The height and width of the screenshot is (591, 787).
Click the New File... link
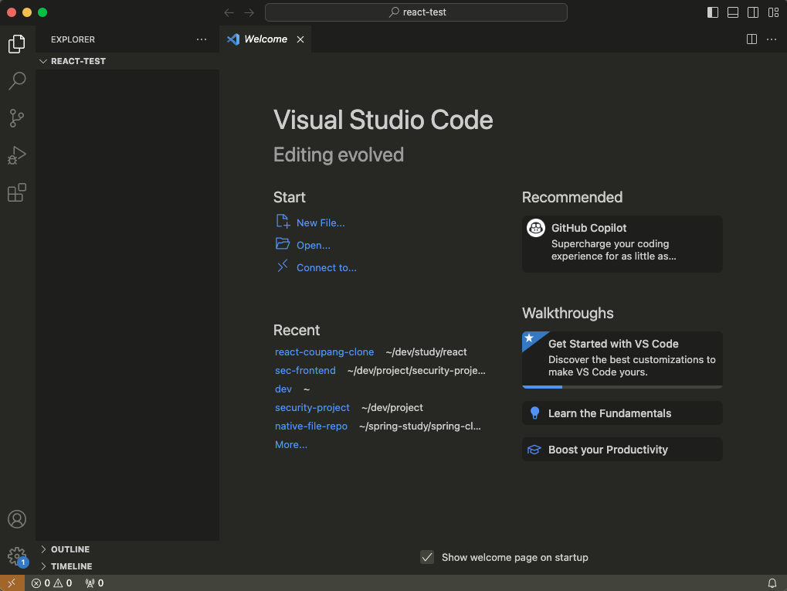(x=321, y=223)
